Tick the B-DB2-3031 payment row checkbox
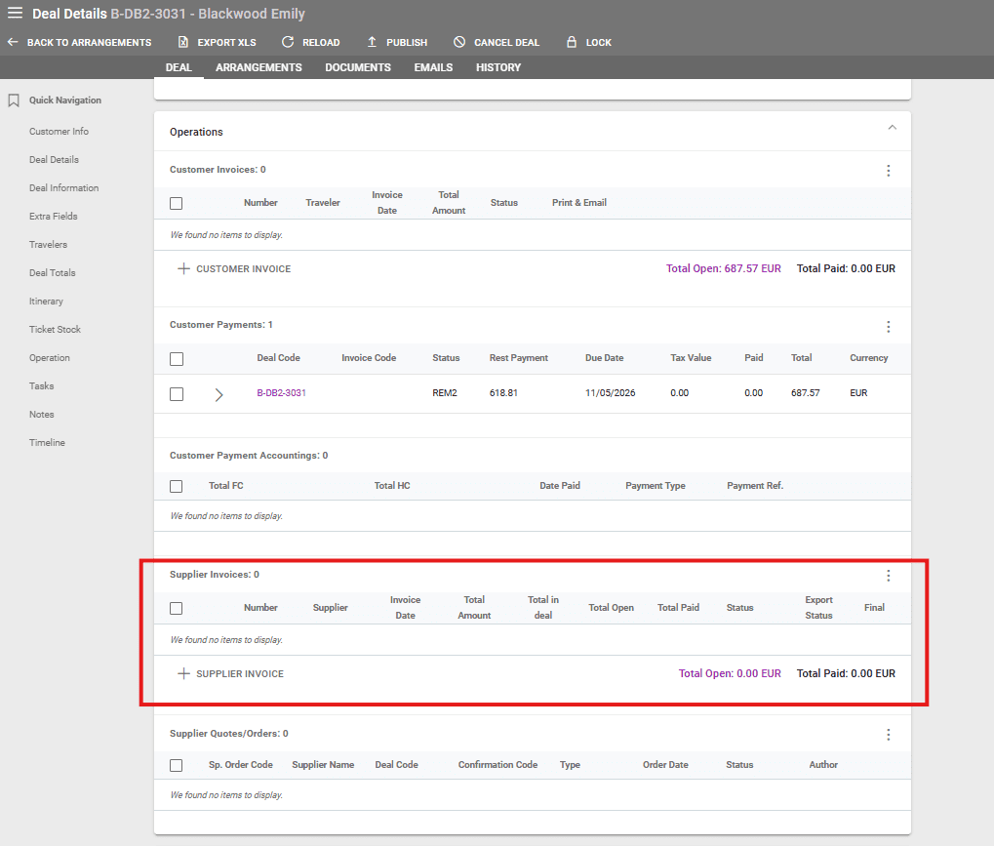 coord(177,394)
